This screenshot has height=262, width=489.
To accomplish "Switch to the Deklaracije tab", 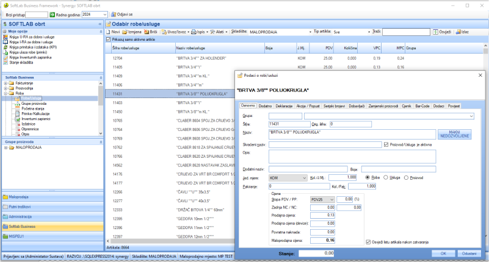I will pyautogui.click(x=284, y=105).
